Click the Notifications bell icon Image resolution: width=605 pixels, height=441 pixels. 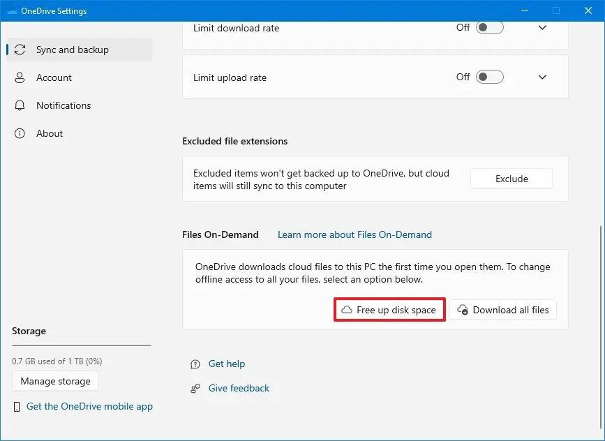pyautogui.click(x=20, y=105)
